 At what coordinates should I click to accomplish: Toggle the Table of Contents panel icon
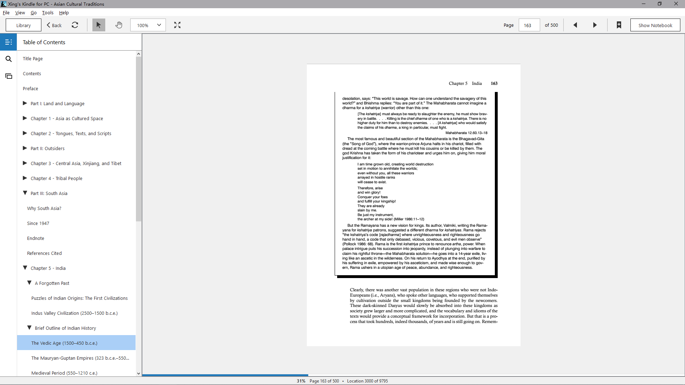[x=9, y=42]
